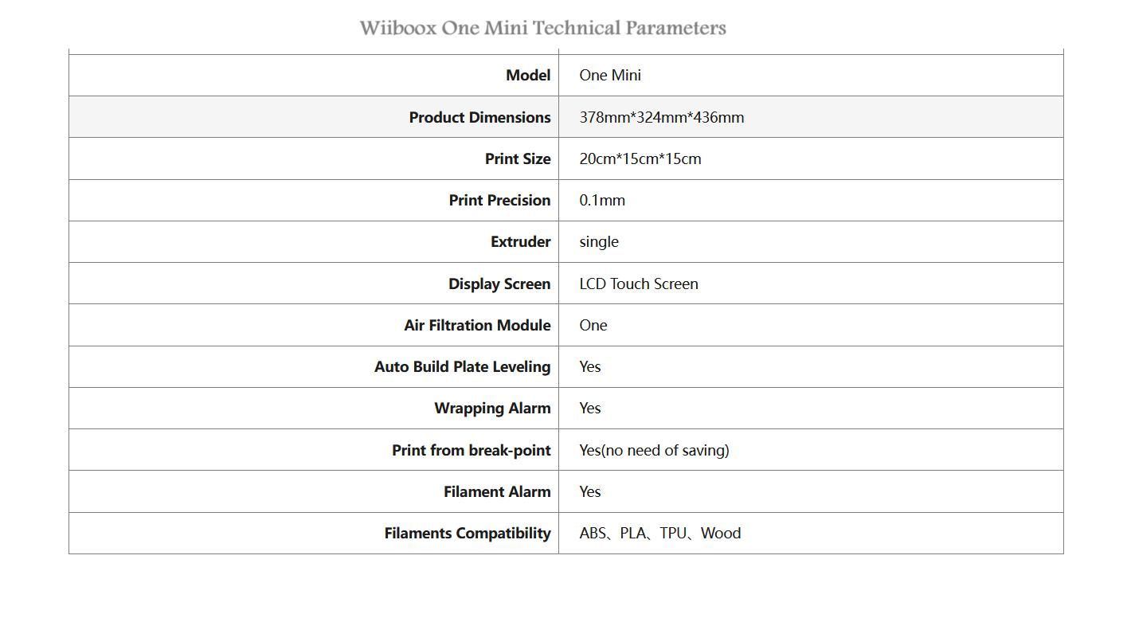Select the Display Screen label
The height and width of the screenshot is (618, 1131).
(x=499, y=284)
